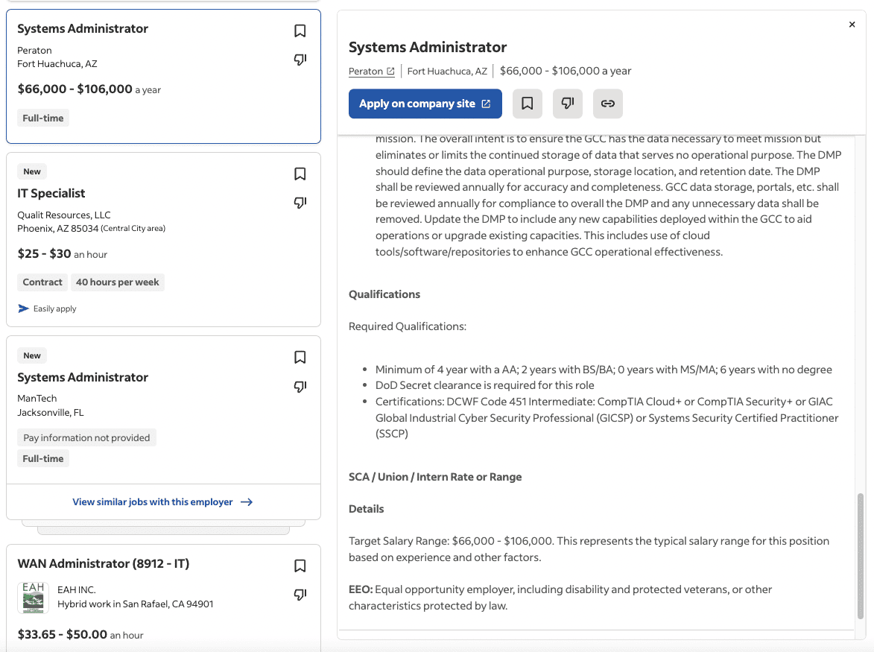
Task: Open WAN Administrator (8912 - IT) job title
Action: [x=103, y=563]
